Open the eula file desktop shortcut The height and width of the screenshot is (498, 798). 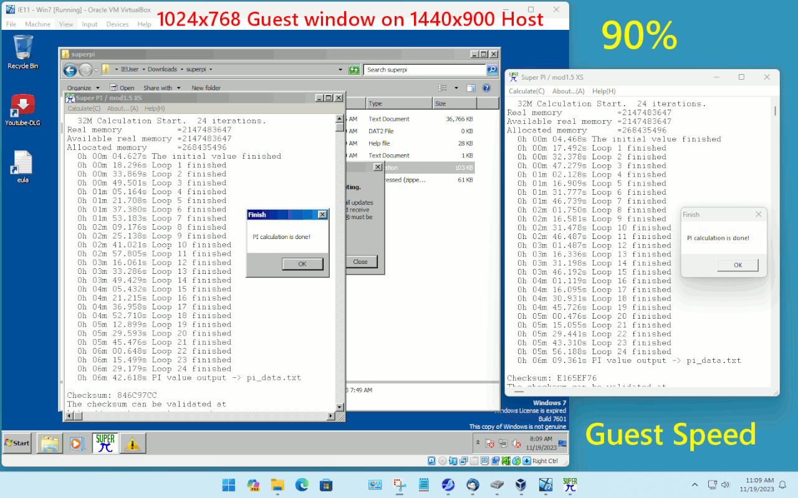23,166
